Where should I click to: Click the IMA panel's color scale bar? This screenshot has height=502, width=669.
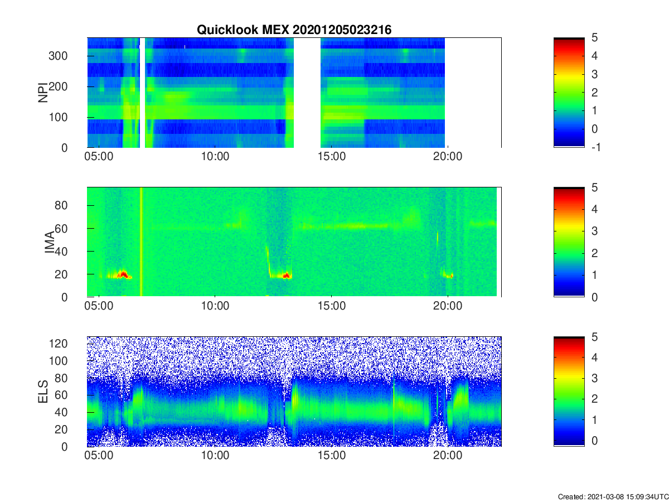569,242
